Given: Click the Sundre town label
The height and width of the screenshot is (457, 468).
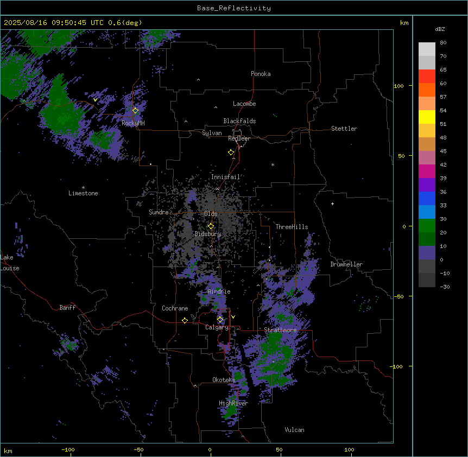Looking at the screenshot, I should point(159,212).
